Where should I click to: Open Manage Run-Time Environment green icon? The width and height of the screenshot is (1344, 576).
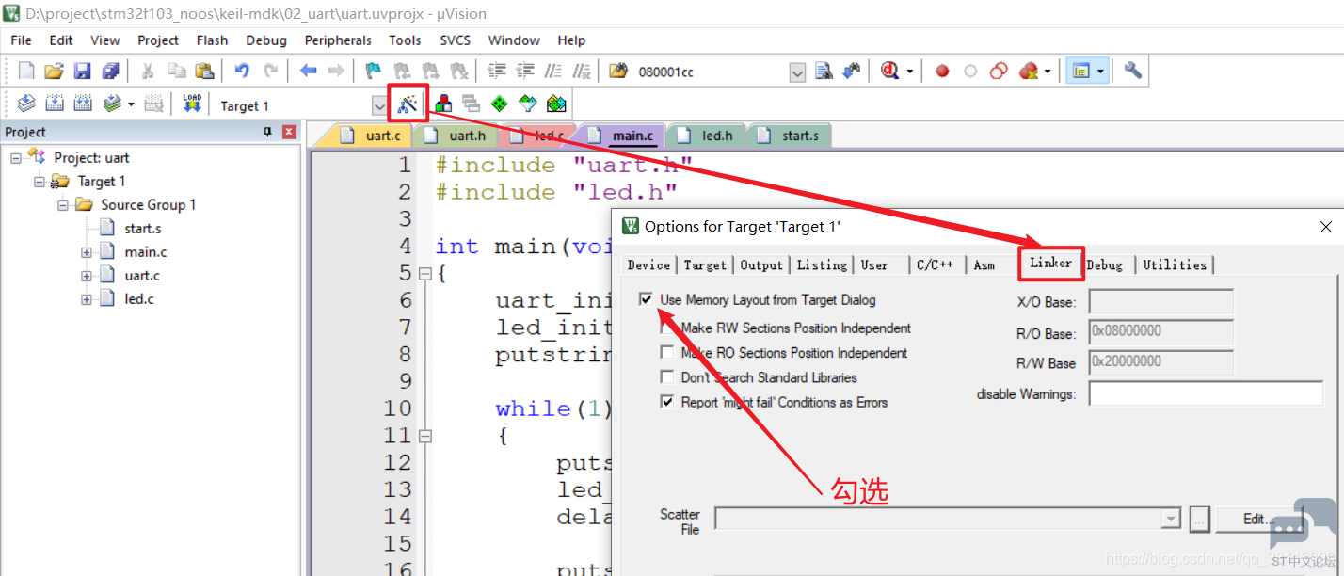tap(499, 104)
